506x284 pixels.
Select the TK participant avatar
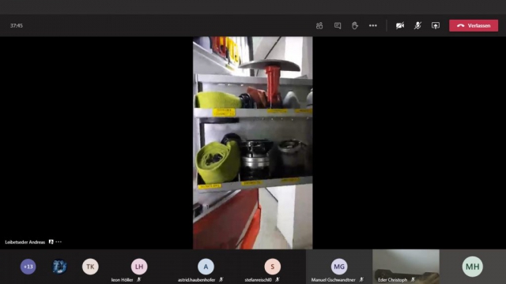90,267
